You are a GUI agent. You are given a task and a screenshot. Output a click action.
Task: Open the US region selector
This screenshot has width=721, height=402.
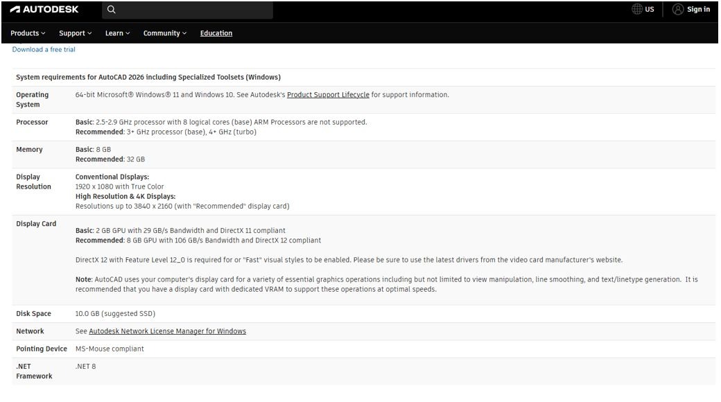643,9
